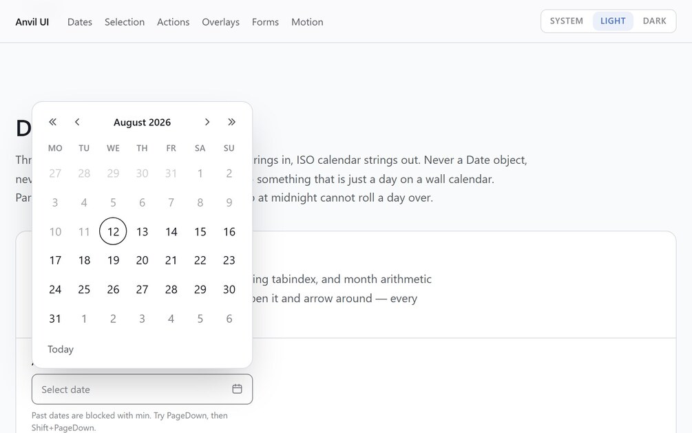This screenshot has width=692, height=433.
Task: Open the August 2026 month heading
Action: click(x=142, y=123)
